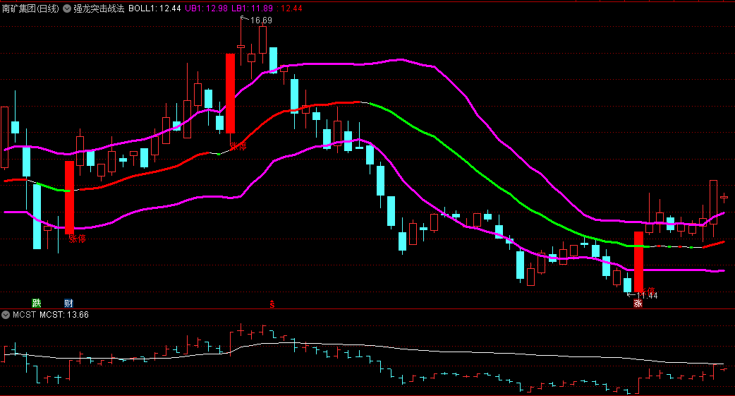
Task: Click the MCST: 13.66 value label
Action: (64, 315)
